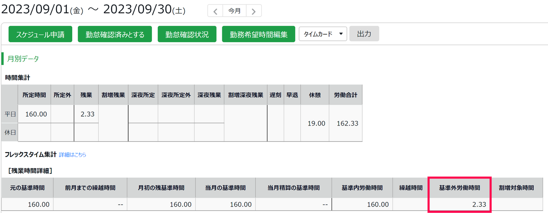Click the 基準外労働時間 column header
Viewport: 548px width, 213px height.
coord(459,188)
